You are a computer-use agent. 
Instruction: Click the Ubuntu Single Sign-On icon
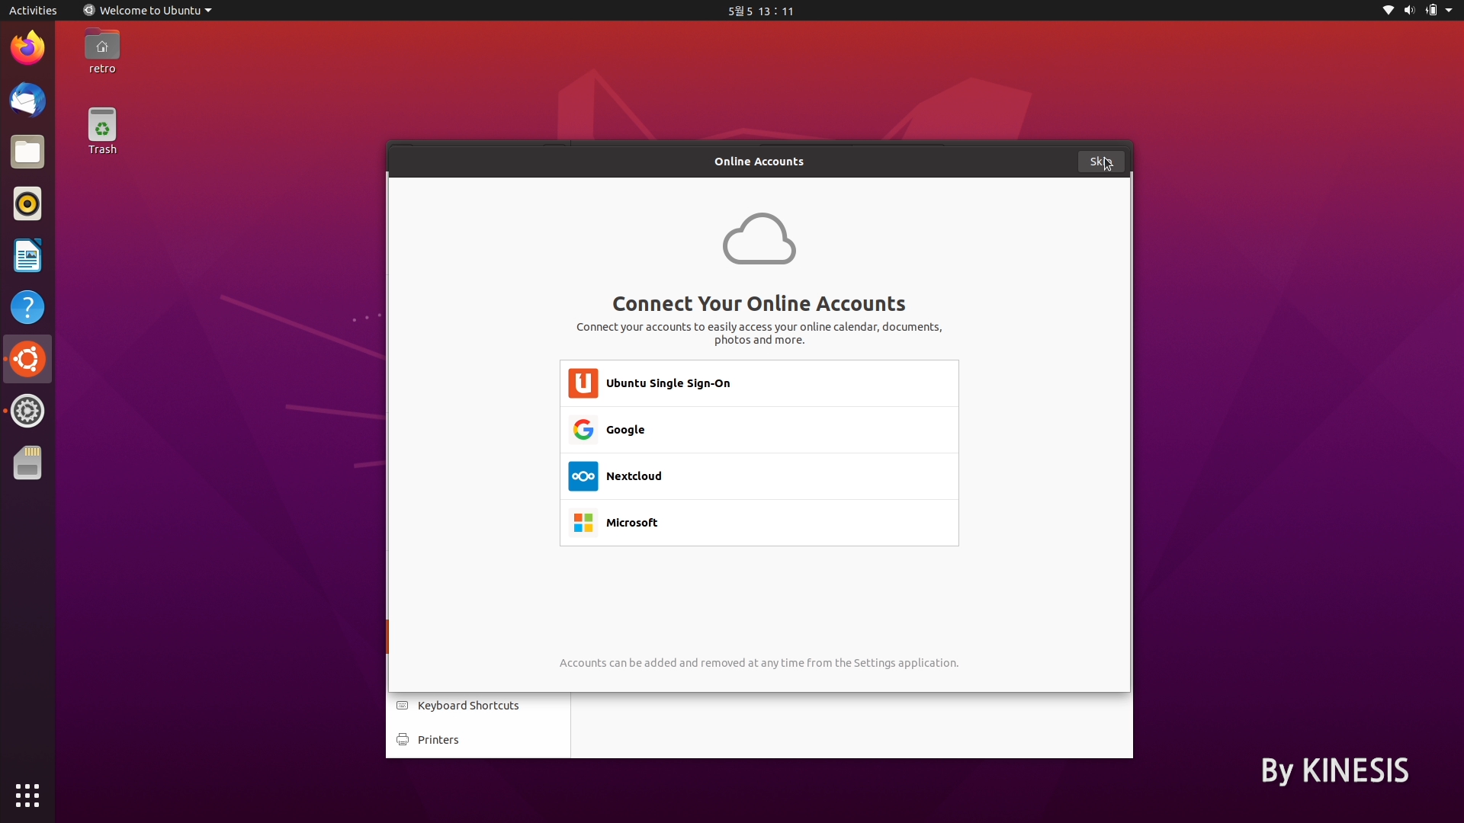pyautogui.click(x=583, y=383)
